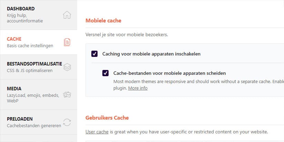
Task: Open the PRELOADEN tab title
Action: [x=19, y=119]
